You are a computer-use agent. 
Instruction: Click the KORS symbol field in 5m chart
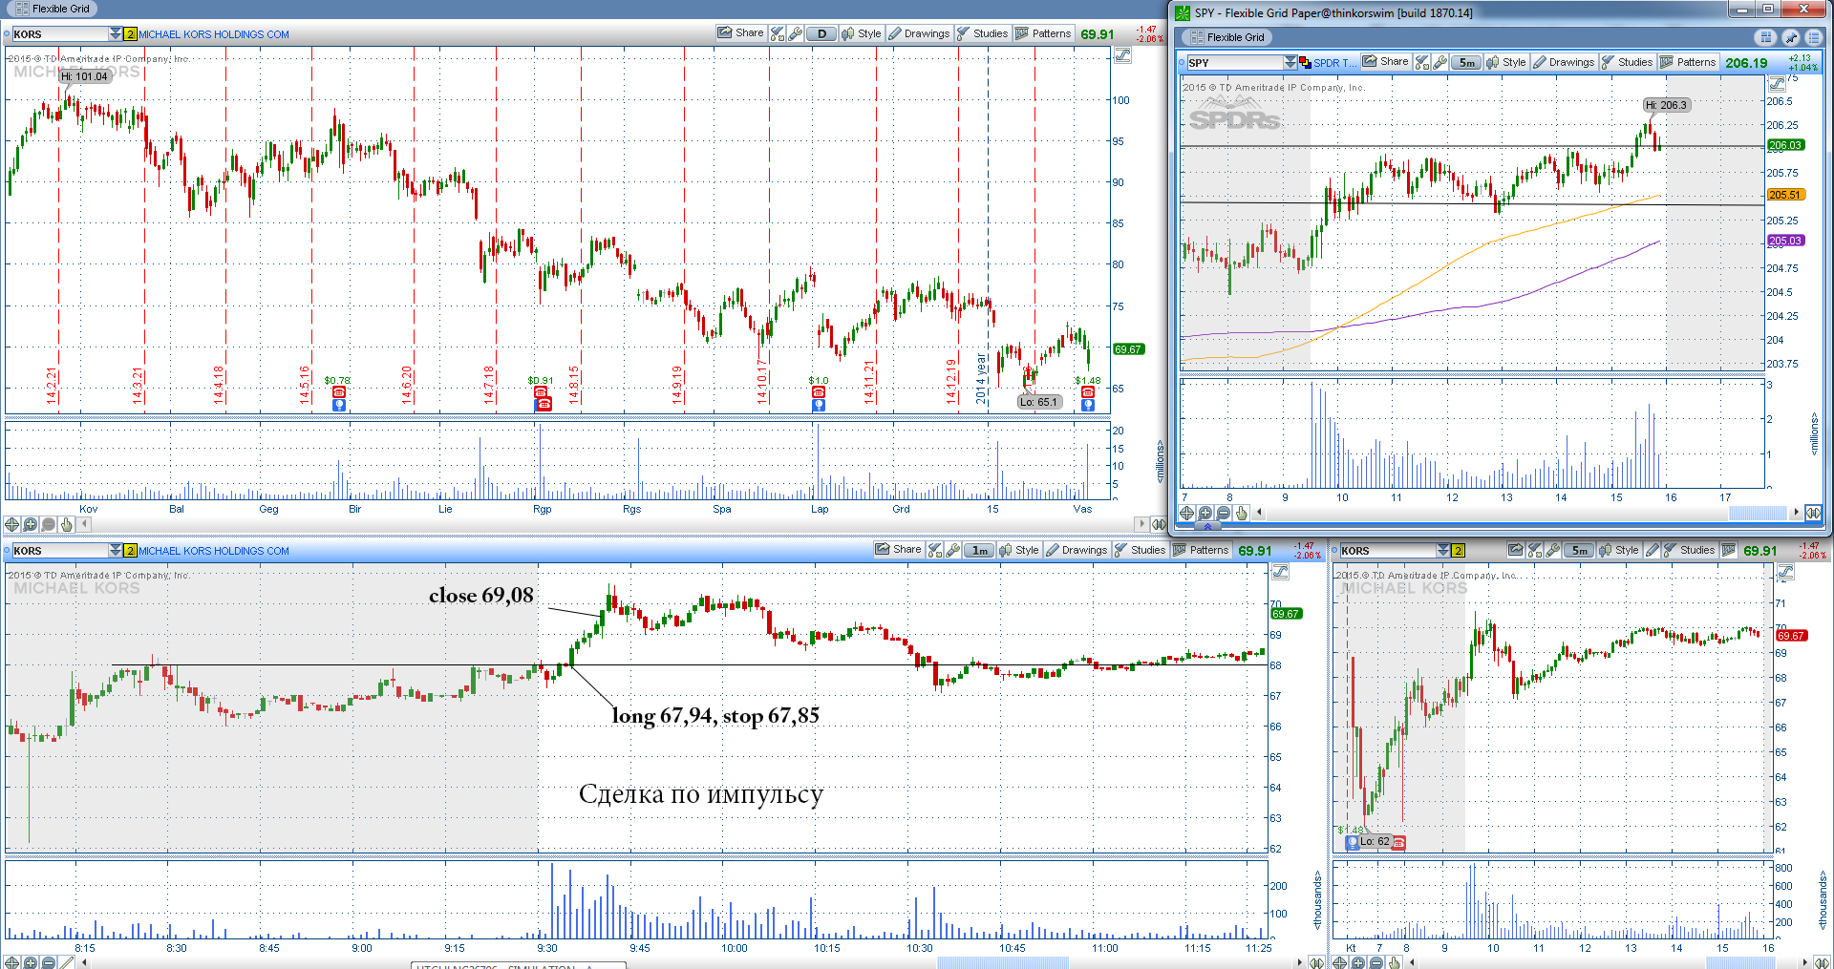(x=1386, y=551)
